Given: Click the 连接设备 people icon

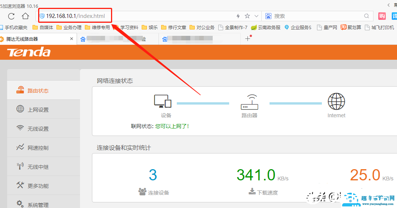Looking at the screenshot, I should 142,192.
